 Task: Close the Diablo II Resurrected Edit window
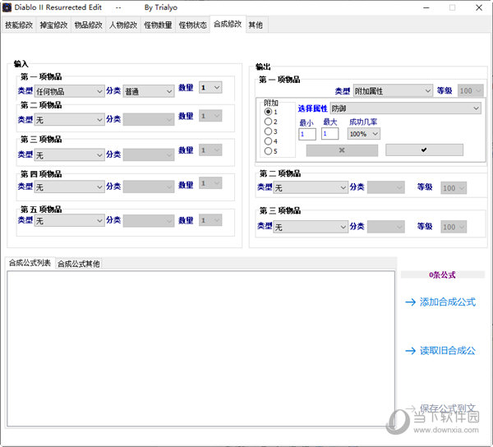pyautogui.click(x=478, y=7)
